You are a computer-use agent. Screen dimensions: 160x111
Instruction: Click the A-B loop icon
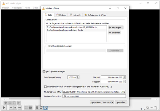pyautogui.click(x=14, y=103)
